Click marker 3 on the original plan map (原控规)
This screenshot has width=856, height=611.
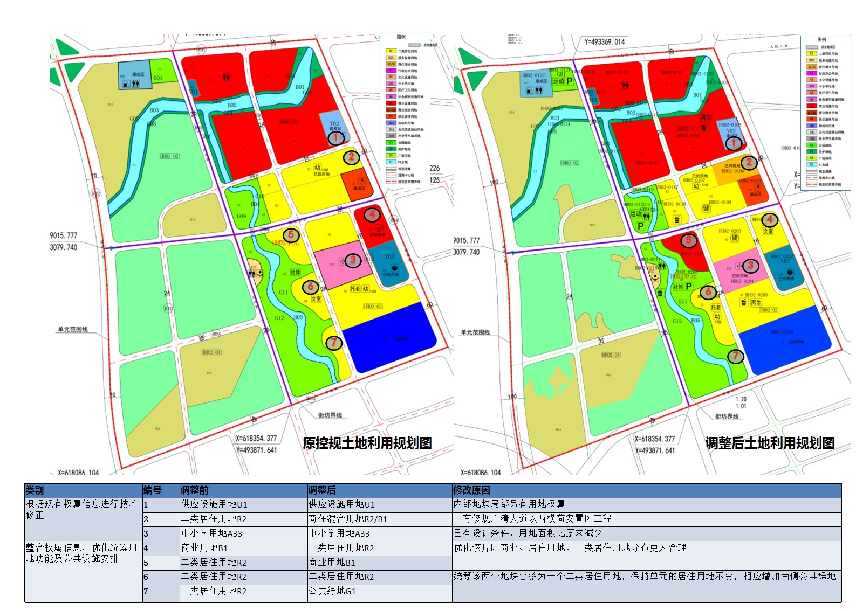click(x=353, y=261)
